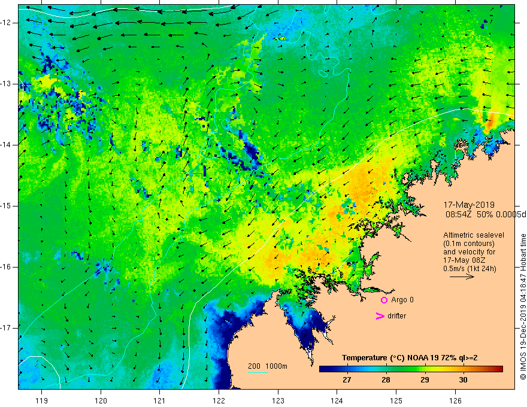
Task: Click the magenta drifter arrowhead symbol
Action: (x=380, y=315)
